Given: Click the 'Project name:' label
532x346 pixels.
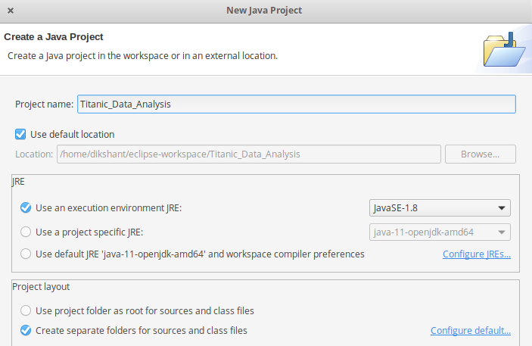Looking at the screenshot, I should [x=44, y=104].
